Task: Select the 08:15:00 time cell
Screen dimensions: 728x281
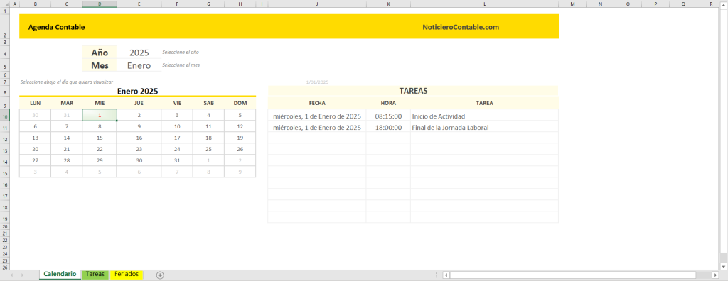Action: [x=388, y=116]
